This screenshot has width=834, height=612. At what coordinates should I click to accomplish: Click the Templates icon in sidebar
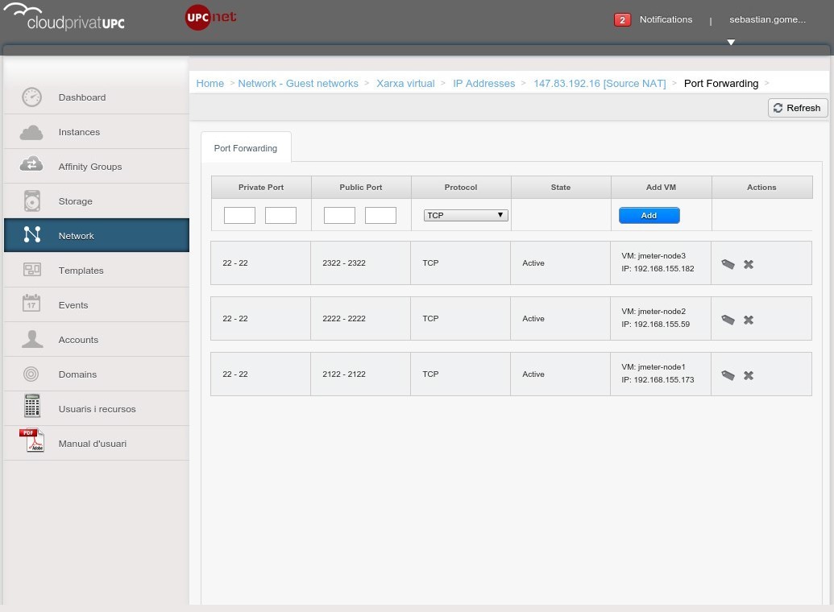pyautogui.click(x=31, y=271)
